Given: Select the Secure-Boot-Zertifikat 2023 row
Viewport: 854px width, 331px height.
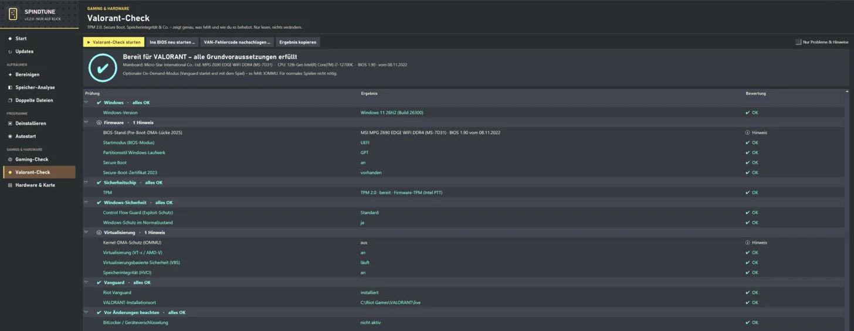Looking at the screenshot, I should click(x=464, y=172).
